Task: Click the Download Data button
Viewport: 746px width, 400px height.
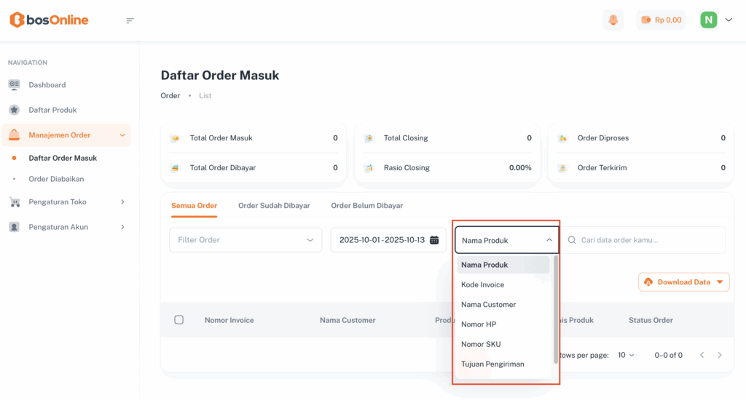Action: click(x=683, y=282)
